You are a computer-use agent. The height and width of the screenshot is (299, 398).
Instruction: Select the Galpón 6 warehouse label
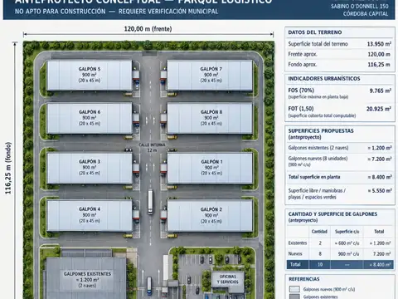(90, 118)
